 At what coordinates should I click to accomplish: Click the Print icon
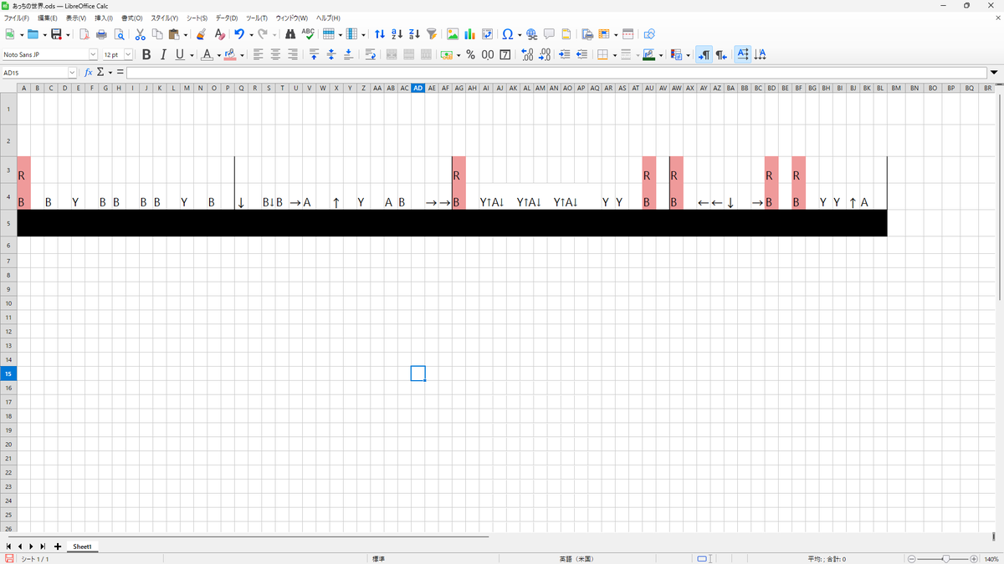(102, 34)
